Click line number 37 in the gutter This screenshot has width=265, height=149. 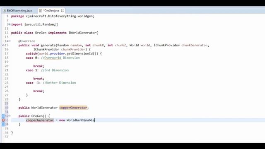(7, 137)
